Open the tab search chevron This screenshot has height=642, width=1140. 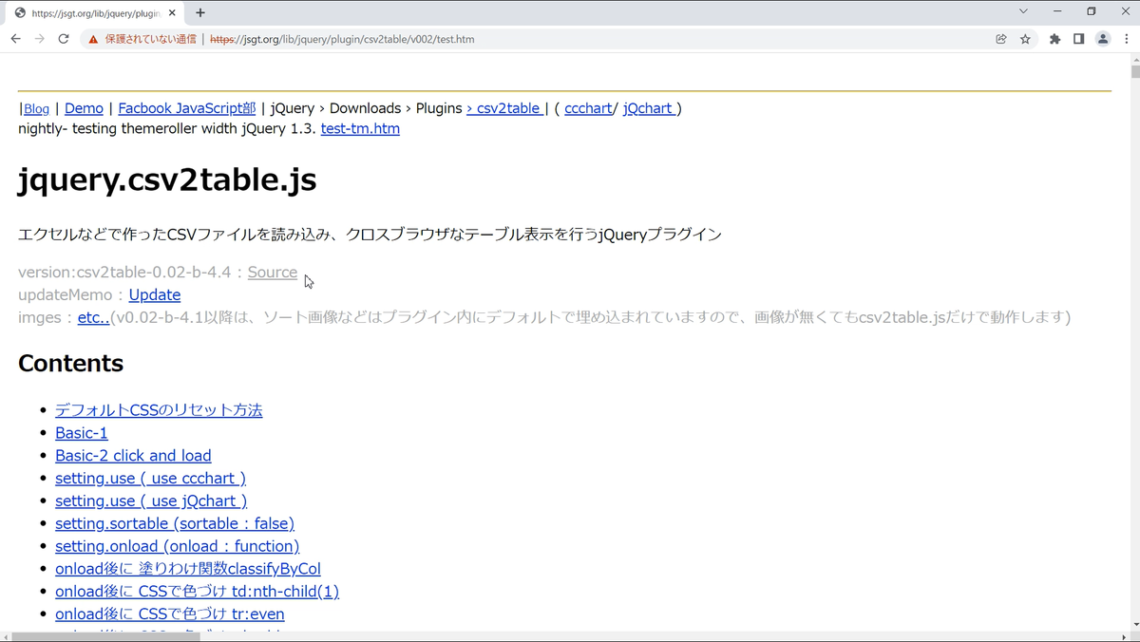pos(1021,12)
